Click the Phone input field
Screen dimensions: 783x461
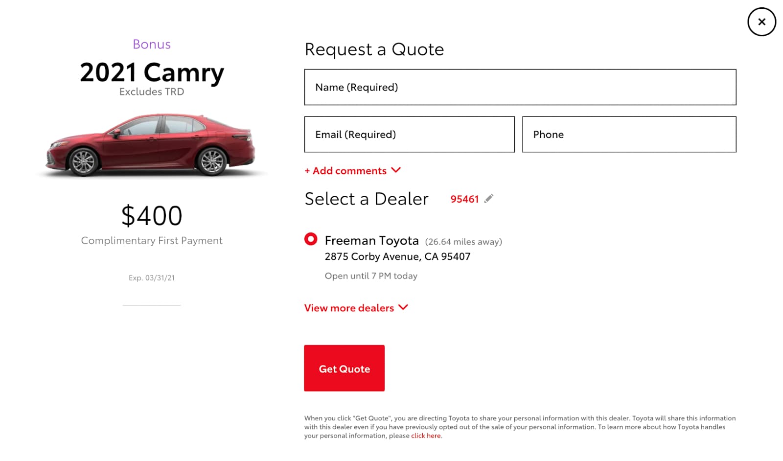629,134
